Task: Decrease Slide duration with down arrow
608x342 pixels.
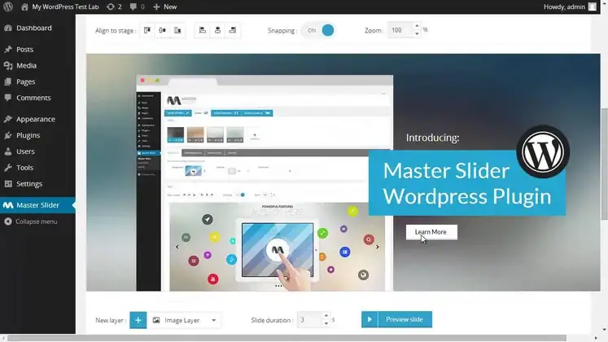Action: 326,324
